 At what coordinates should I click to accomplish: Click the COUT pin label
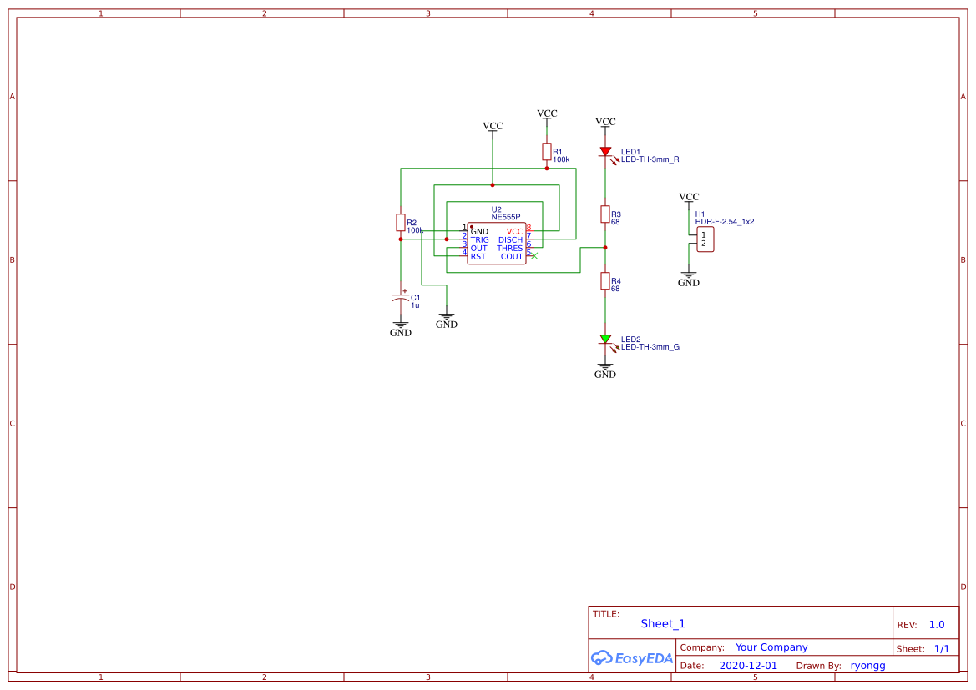pos(512,256)
